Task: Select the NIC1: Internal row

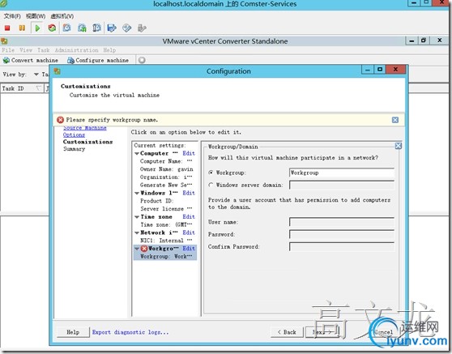Action: point(166,241)
